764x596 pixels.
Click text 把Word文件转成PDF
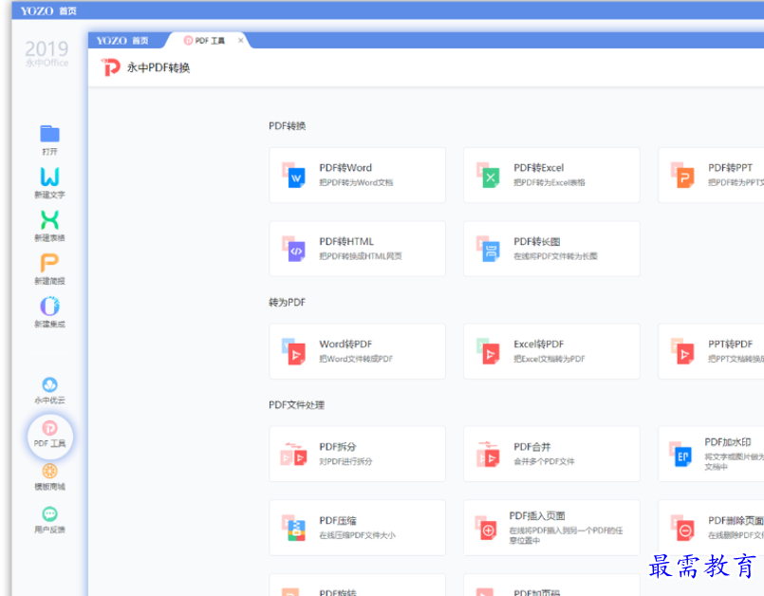pos(356,359)
